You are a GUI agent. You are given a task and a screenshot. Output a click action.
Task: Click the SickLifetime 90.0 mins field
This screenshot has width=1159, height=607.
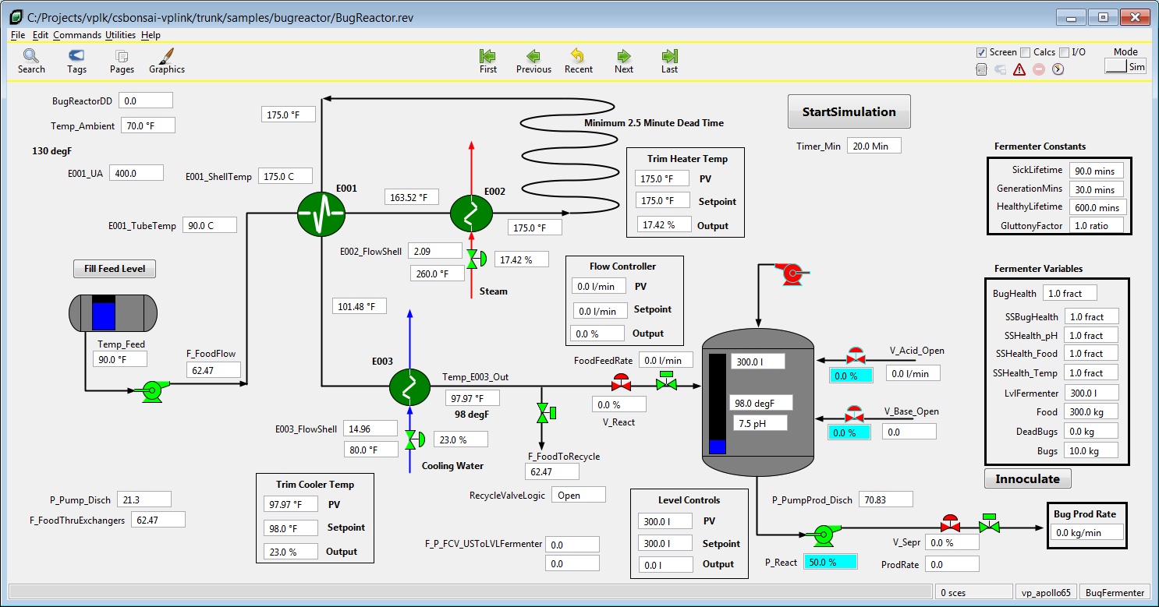point(1097,171)
